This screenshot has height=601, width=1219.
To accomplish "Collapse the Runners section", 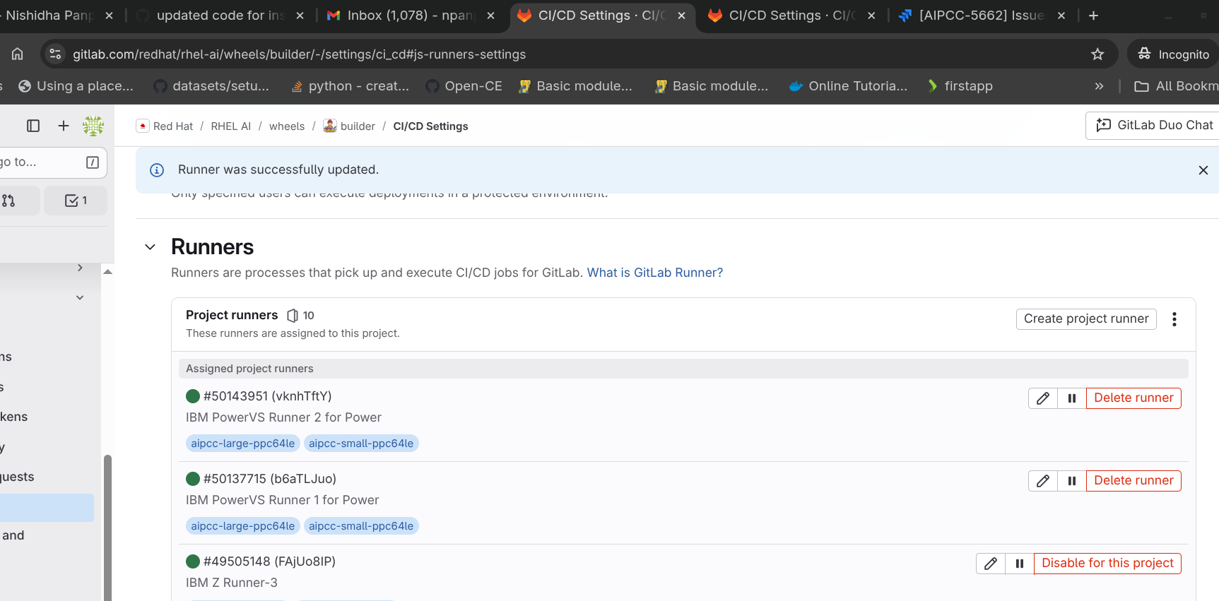I will [150, 247].
